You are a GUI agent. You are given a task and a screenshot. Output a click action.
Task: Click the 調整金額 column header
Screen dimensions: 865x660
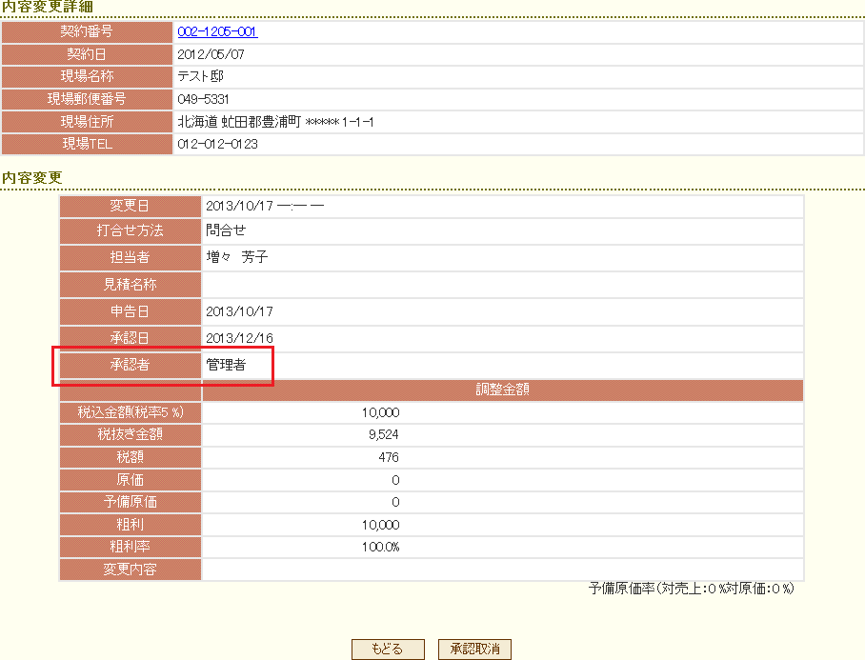(502, 390)
